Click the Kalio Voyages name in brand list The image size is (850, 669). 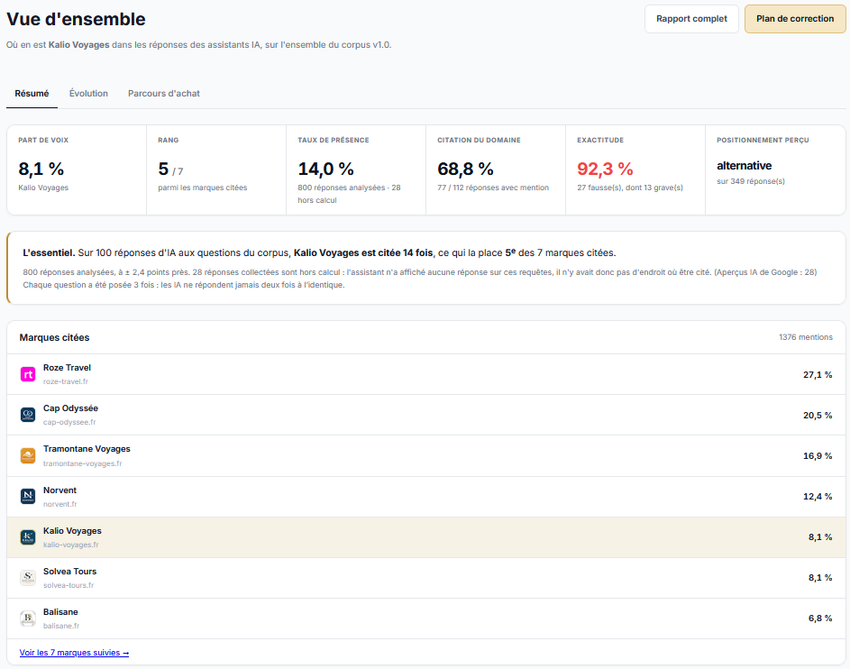(72, 531)
